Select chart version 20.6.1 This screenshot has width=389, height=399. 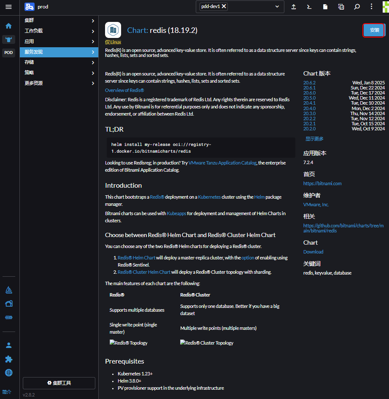(309, 88)
